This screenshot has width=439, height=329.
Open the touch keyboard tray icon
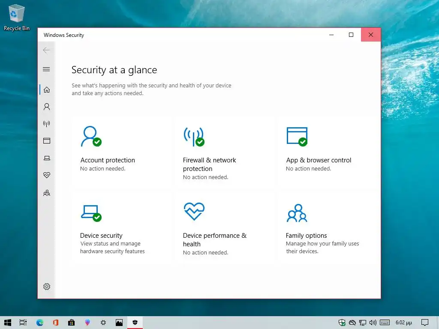385,323
